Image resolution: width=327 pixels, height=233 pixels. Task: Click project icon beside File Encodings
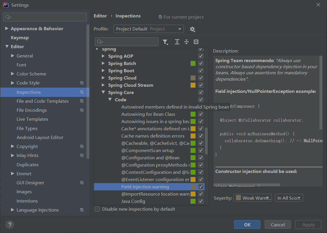pos(82,110)
